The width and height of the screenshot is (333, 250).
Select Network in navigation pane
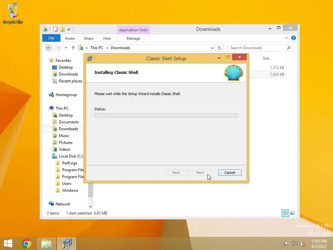[63, 204]
